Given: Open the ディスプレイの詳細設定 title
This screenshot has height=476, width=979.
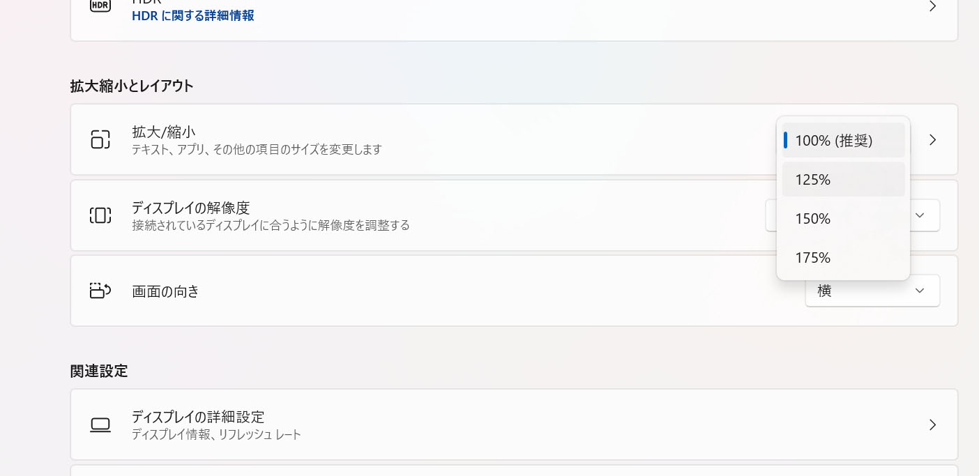Looking at the screenshot, I should tap(198, 417).
